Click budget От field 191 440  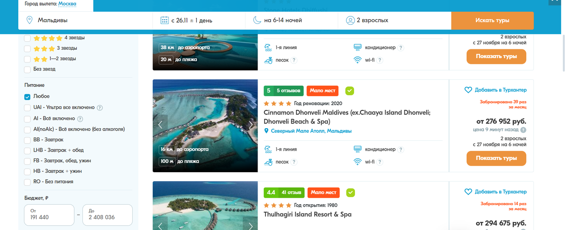(49, 215)
